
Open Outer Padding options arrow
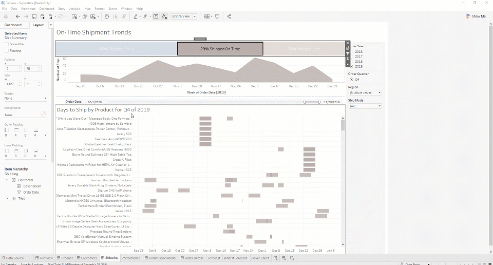(46, 136)
